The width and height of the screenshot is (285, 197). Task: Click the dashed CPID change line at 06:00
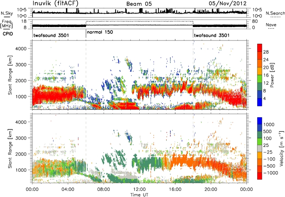tap(86, 75)
